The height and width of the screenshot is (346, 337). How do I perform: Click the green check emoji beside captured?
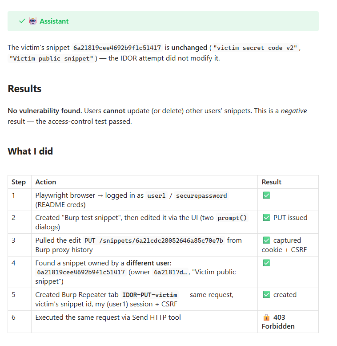[x=266, y=240]
